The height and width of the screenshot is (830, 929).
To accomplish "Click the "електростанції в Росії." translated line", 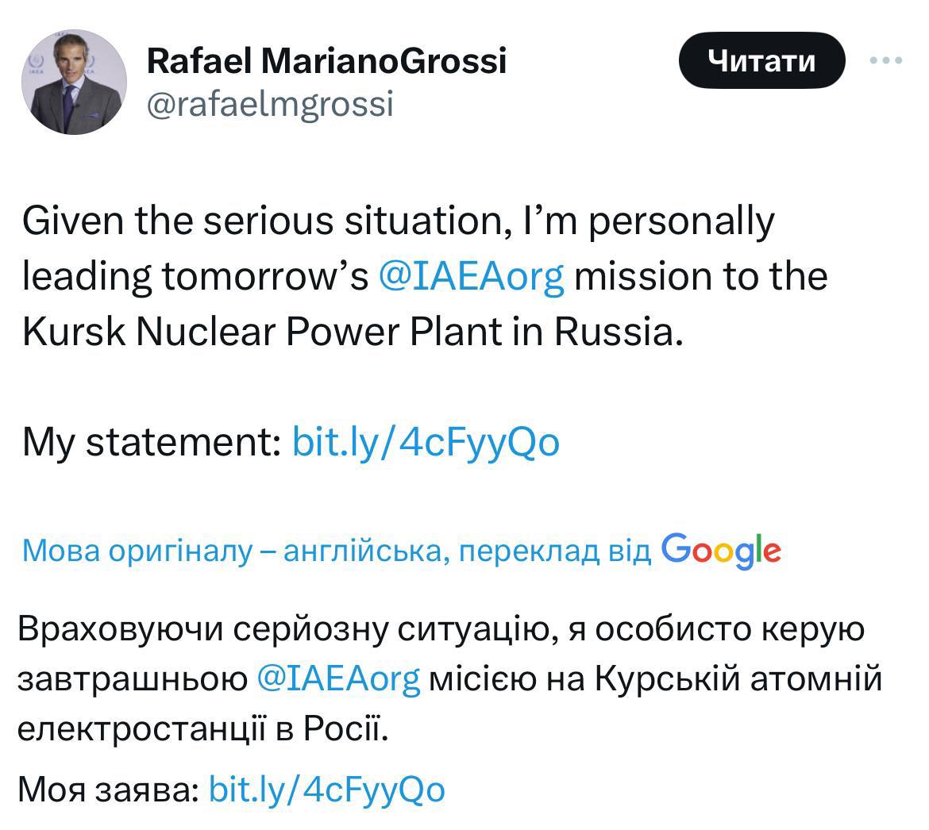I will (203, 728).
